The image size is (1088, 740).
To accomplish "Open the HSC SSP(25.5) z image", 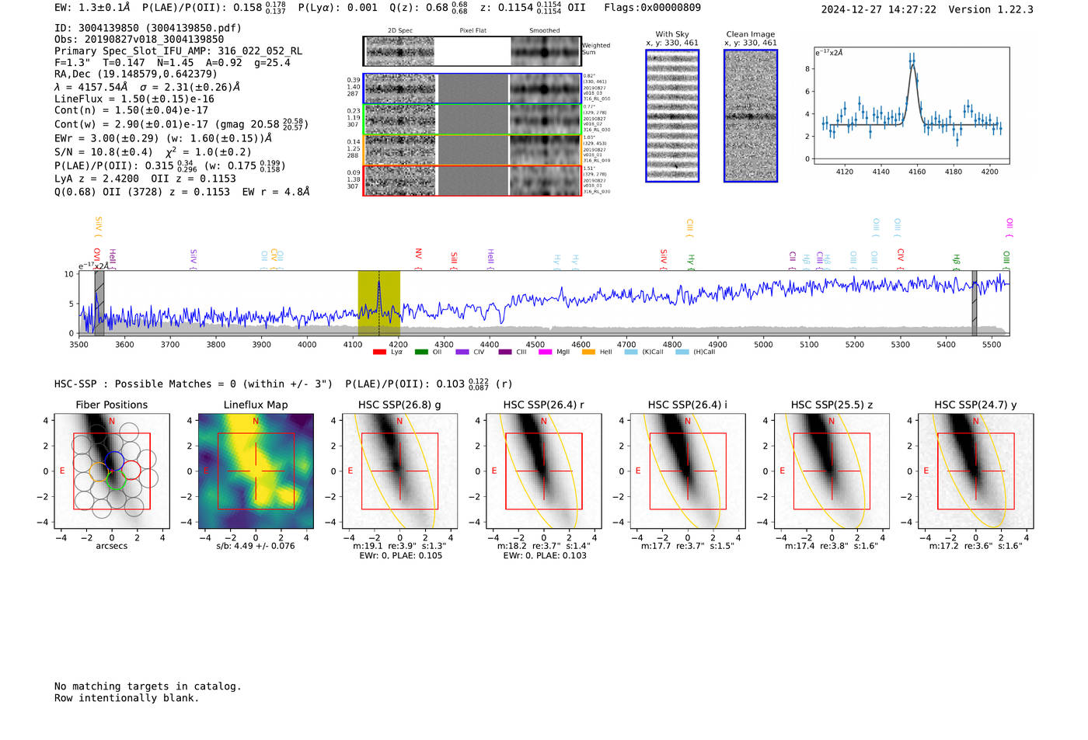I will [832, 471].
